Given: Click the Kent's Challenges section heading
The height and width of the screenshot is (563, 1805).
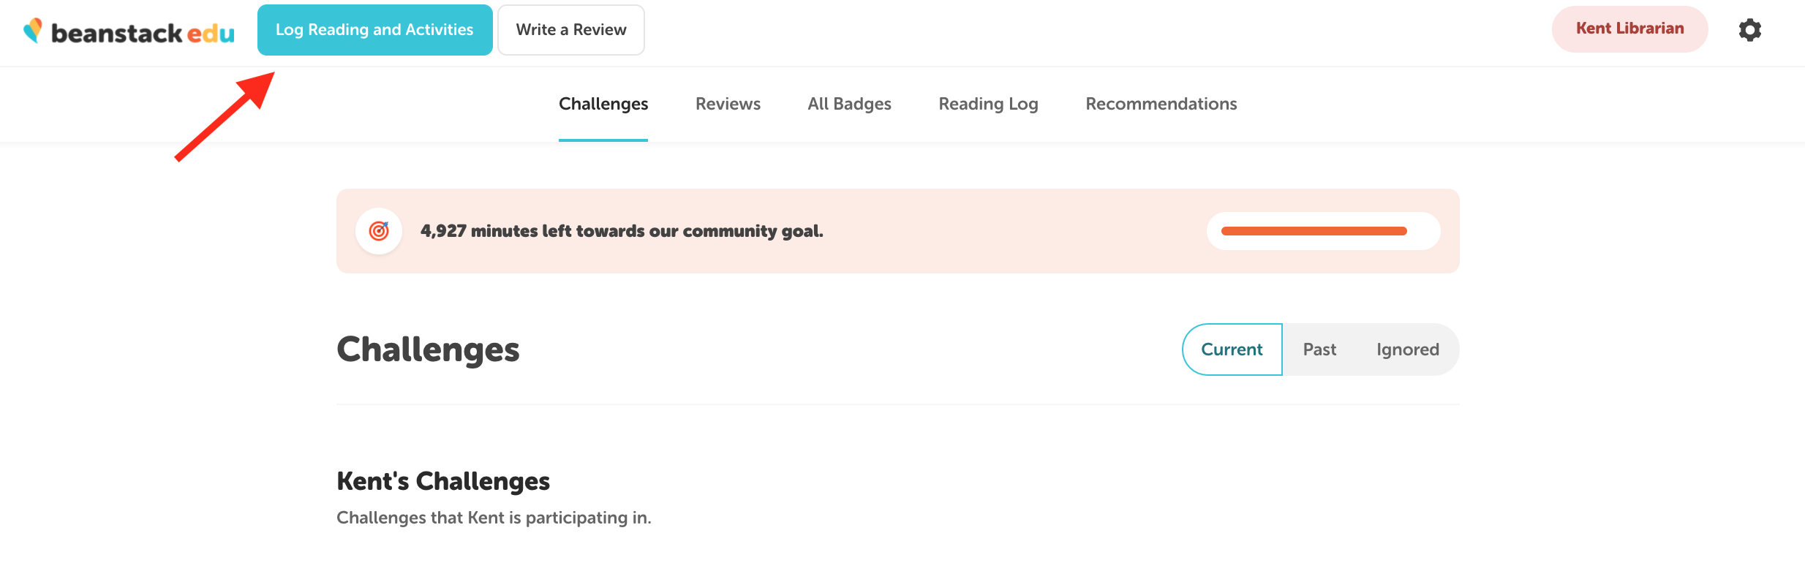Looking at the screenshot, I should click(443, 481).
